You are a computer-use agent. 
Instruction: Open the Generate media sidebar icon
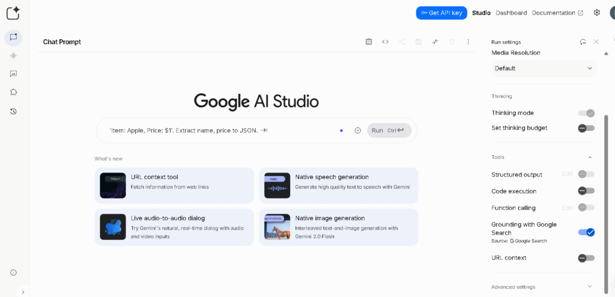pos(13,74)
